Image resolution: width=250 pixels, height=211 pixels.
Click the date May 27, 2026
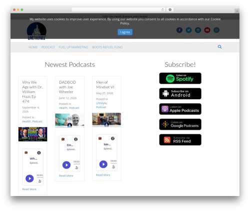[104, 93]
